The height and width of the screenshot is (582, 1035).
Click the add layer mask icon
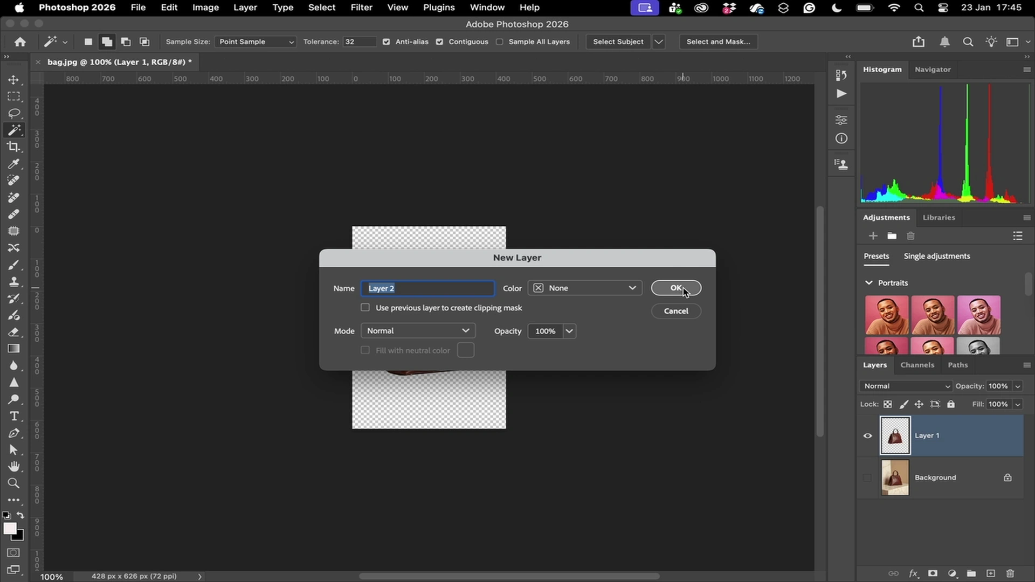coord(933,573)
